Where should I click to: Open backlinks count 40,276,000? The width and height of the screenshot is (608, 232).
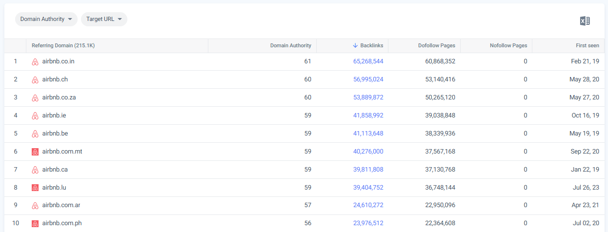pyautogui.click(x=368, y=152)
